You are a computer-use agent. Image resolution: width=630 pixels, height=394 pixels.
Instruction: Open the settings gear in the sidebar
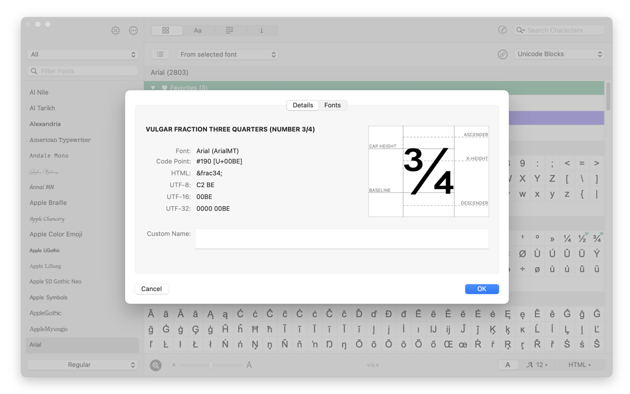115,30
